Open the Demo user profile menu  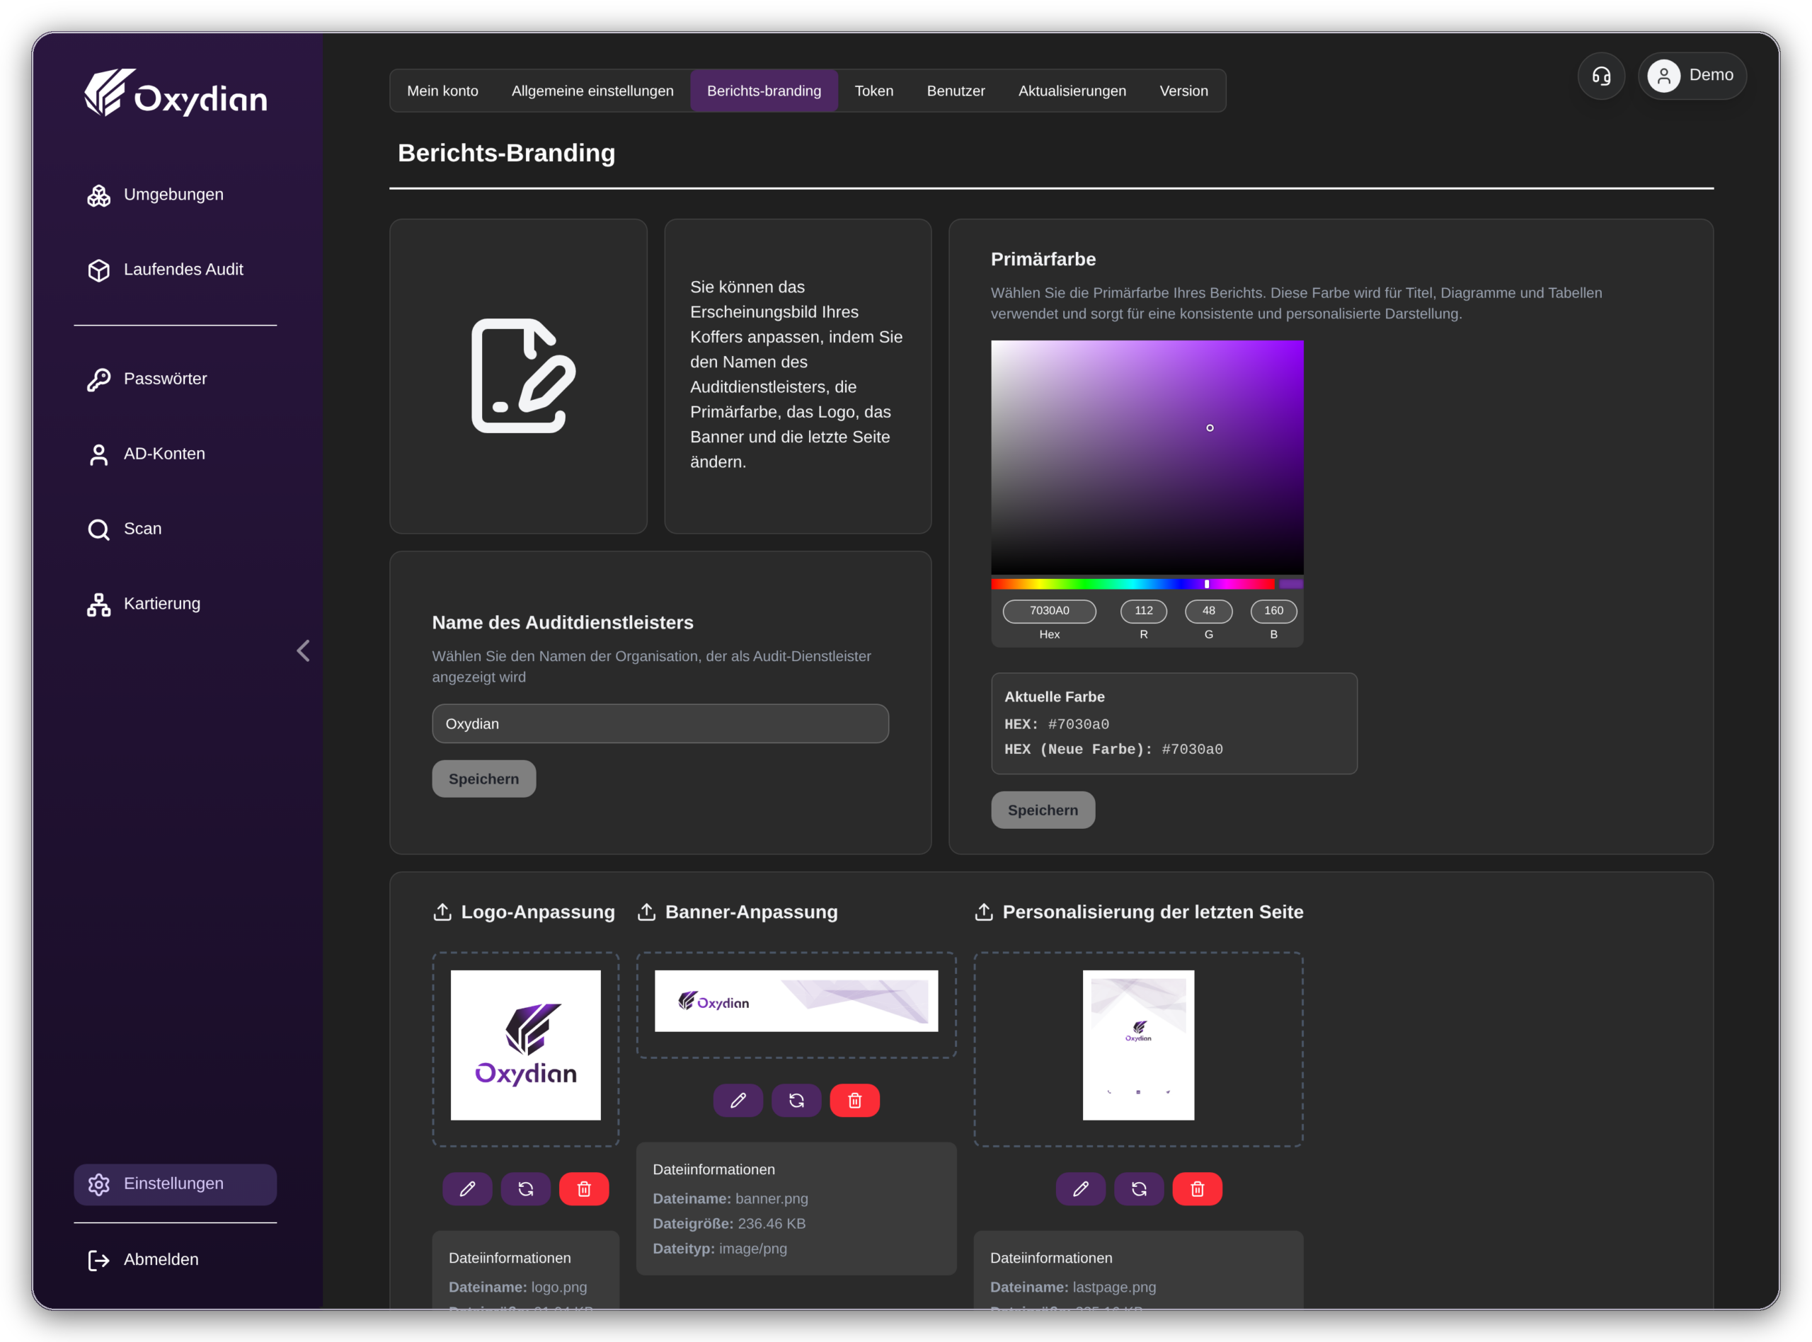click(1692, 76)
